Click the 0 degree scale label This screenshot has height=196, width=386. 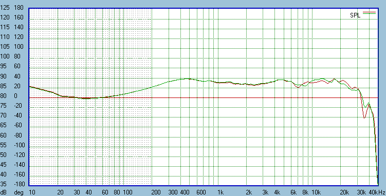pos(16,96)
